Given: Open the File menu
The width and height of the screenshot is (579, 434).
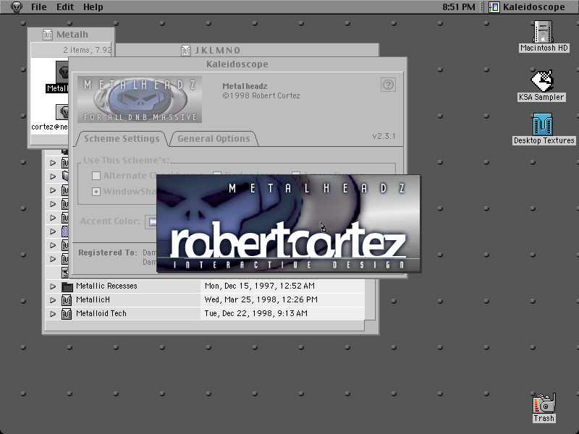Looking at the screenshot, I should point(39,7).
